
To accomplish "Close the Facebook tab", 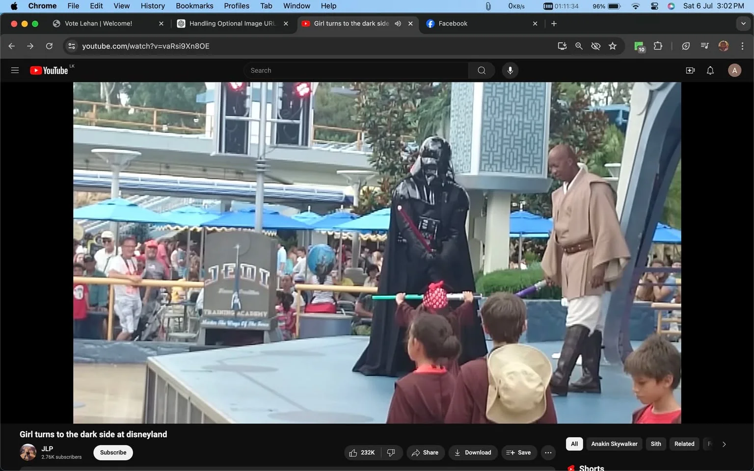I will pyautogui.click(x=535, y=24).
